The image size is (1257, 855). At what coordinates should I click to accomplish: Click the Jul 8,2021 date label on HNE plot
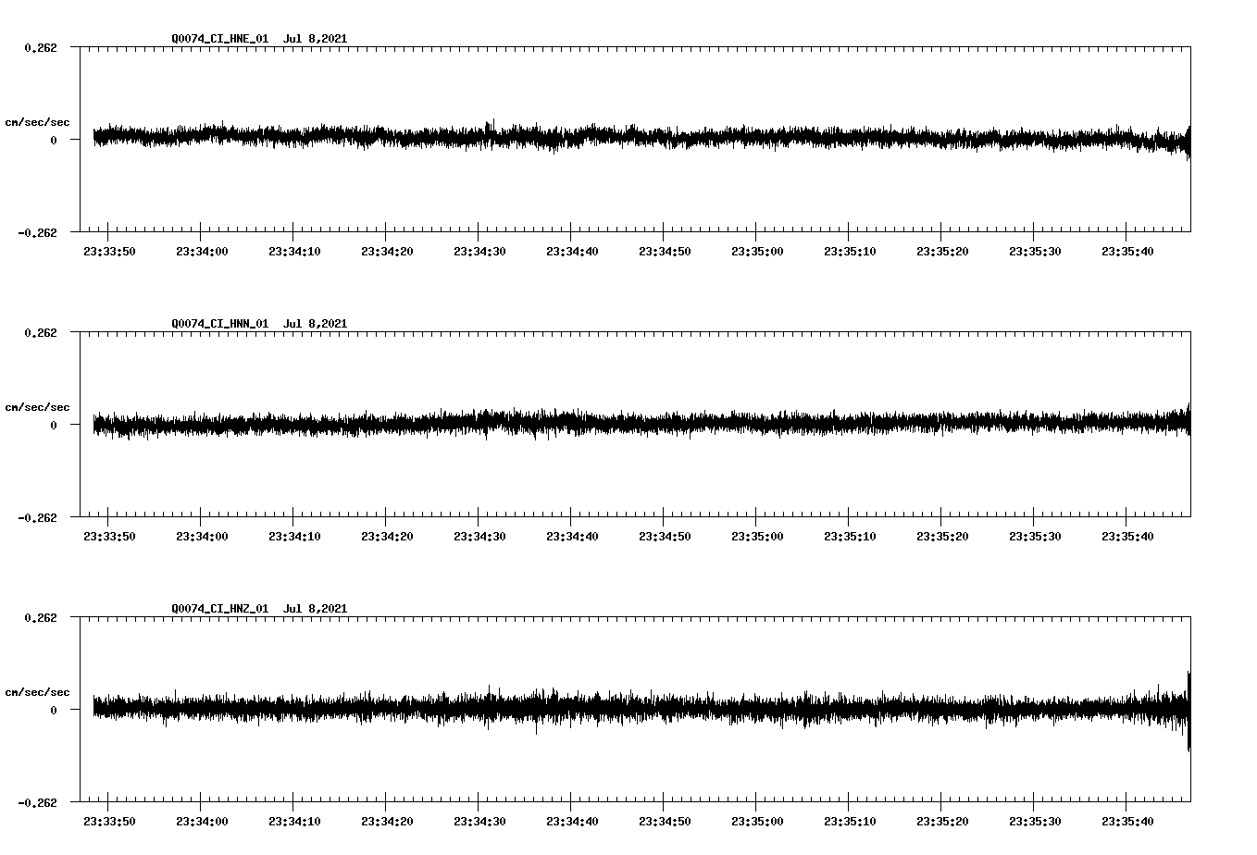tap(317, 39)
